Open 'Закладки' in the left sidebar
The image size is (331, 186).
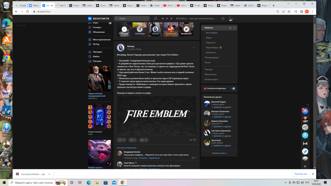(97, 52)
